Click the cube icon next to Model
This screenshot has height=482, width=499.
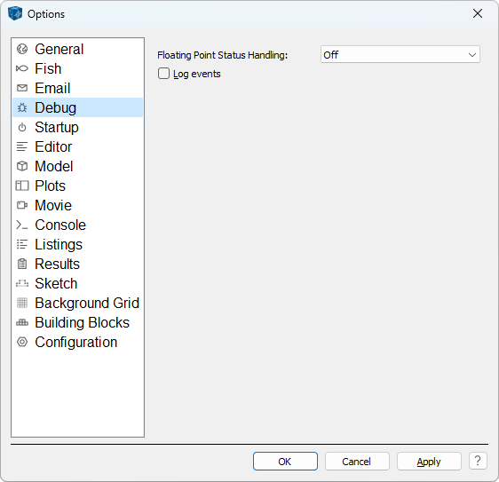(x=22, y=166)
